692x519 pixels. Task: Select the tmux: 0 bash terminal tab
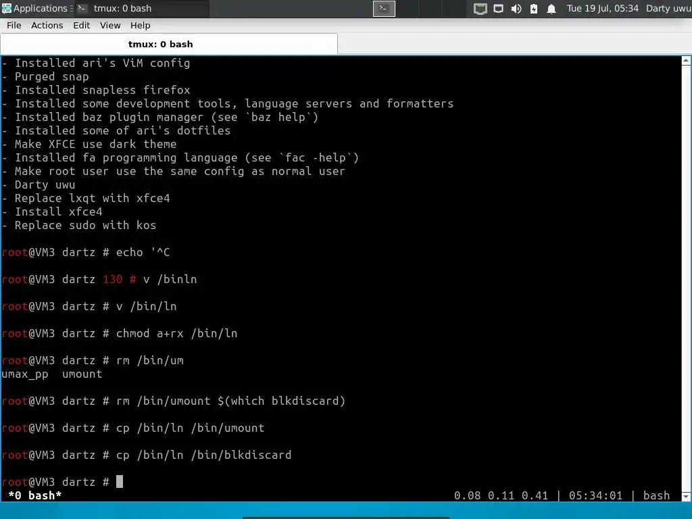pyautogui.click(x=169, y=44)
